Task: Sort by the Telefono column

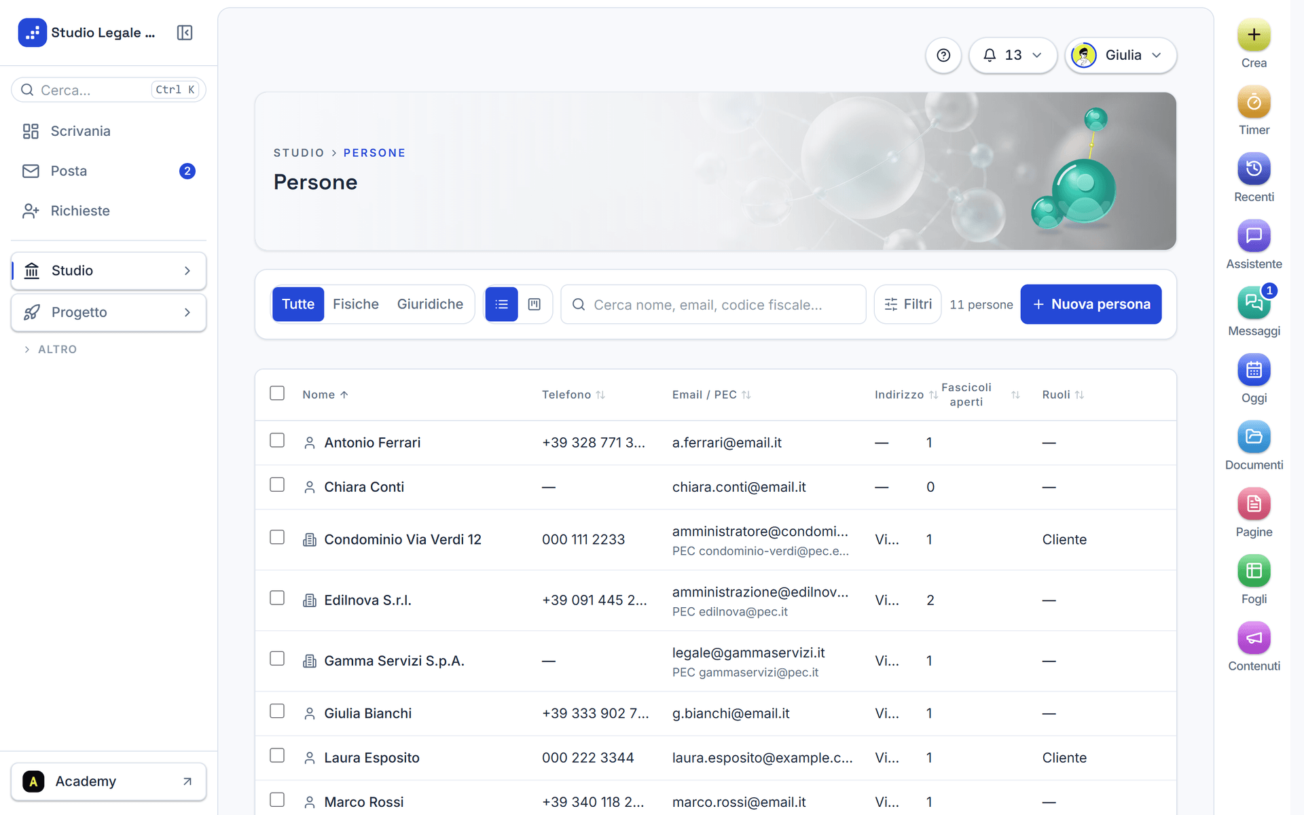Action: coord(573,395)
